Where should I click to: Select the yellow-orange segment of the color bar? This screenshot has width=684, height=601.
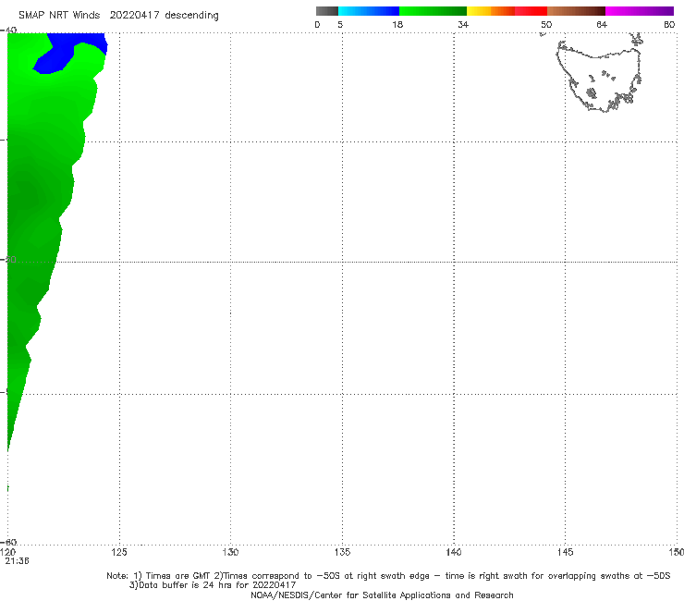491,11
